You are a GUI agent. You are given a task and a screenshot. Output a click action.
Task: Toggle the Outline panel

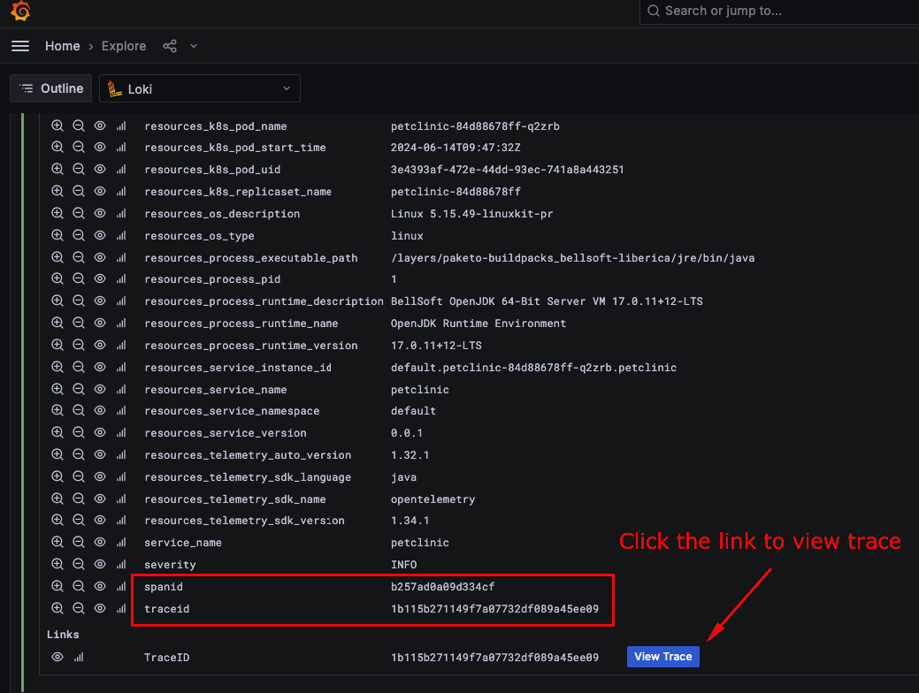[x=51, y=88]
